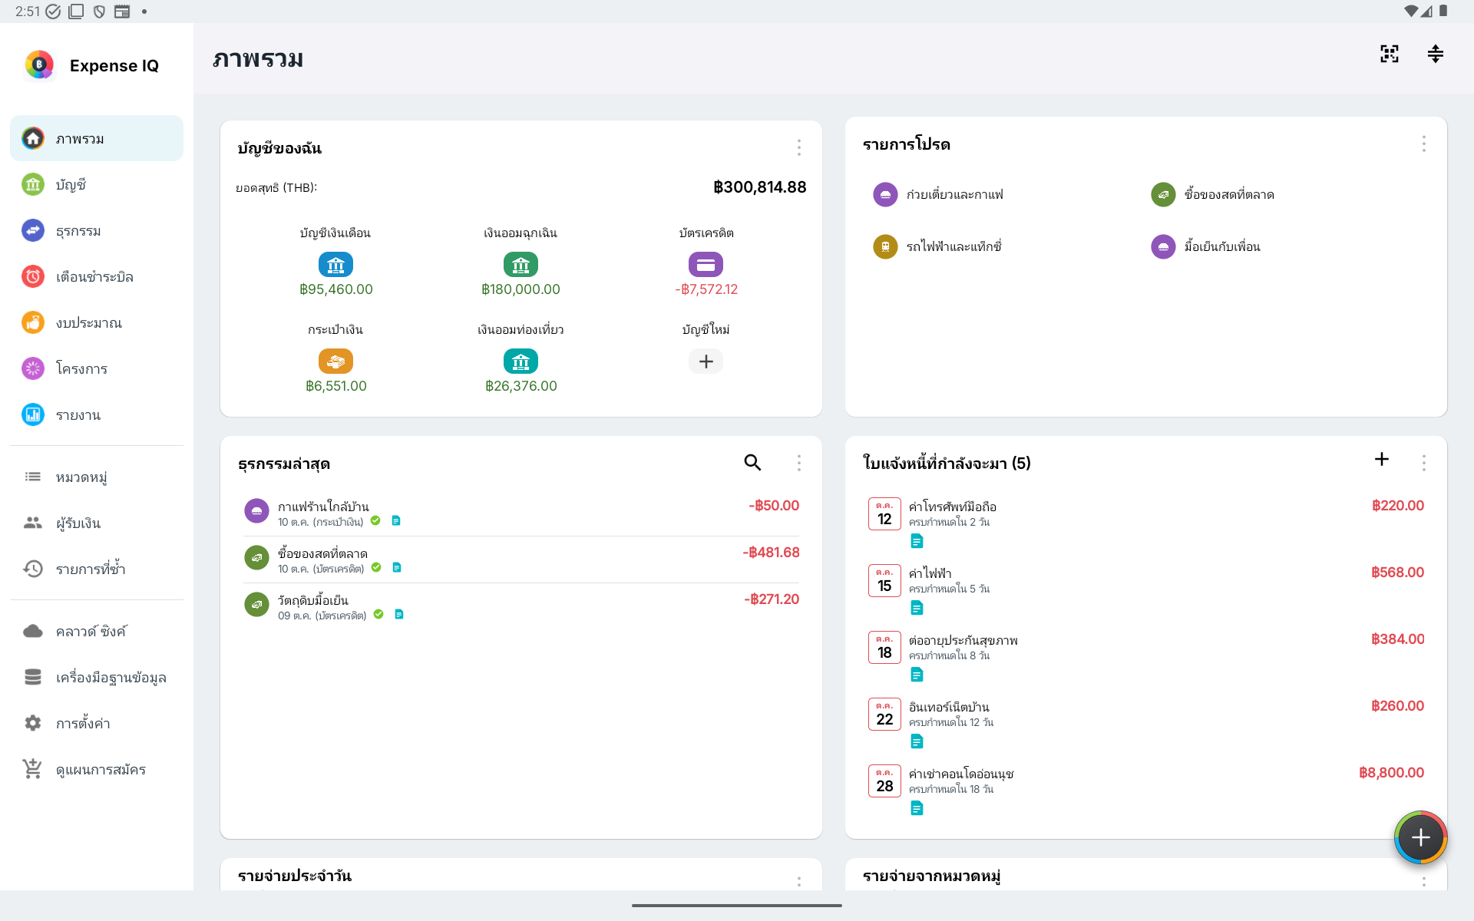Go to บัญชี in sidebar
The image size is (1474, 921).
(97, 185)
